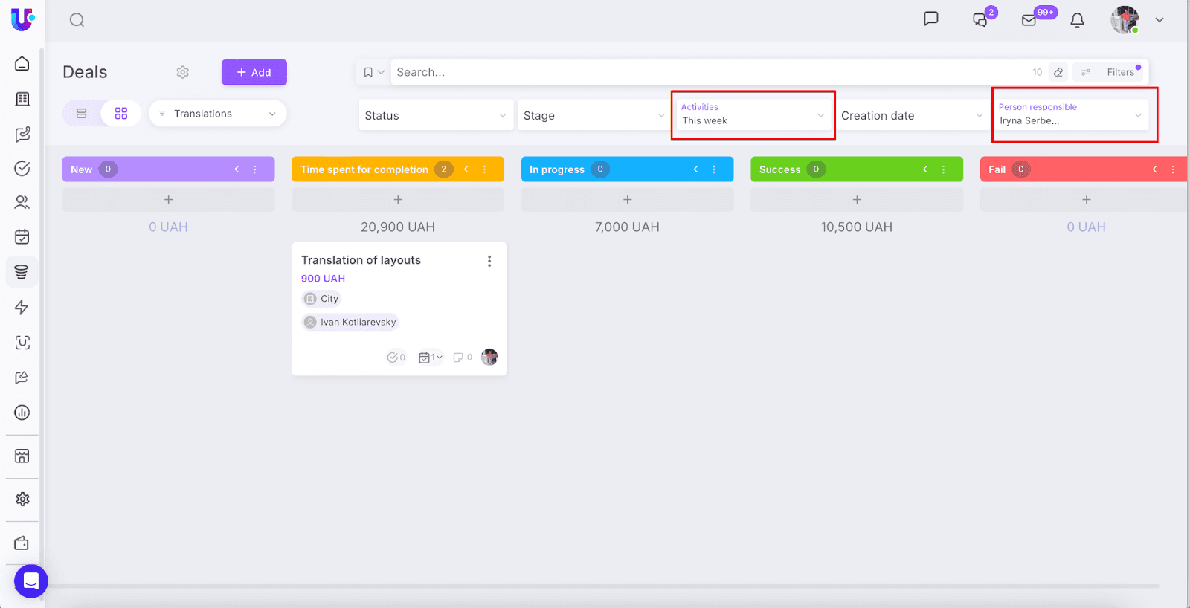Screen dimensions: 1190x608
Task: Open the notifications bell icon
Action: [x=1077, y=20]
